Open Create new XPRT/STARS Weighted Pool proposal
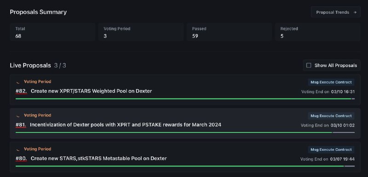368x177 pixels. coord(91,91)
